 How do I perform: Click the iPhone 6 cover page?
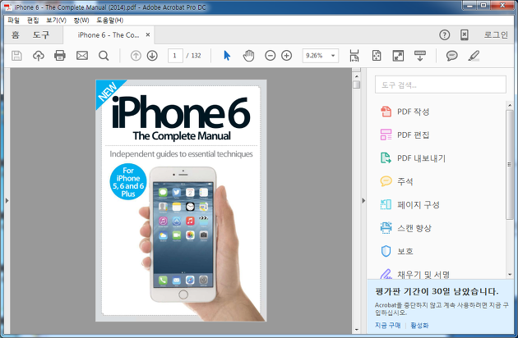pyautogui.click(x=181, y=200)
